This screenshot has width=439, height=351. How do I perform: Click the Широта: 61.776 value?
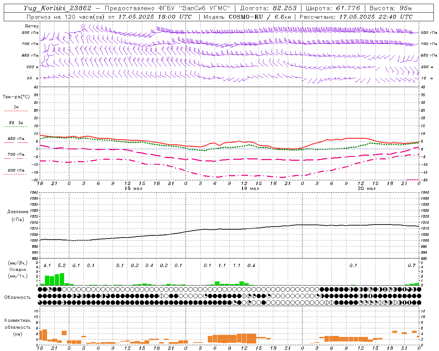pyautogui.click(x=333, y=8)
